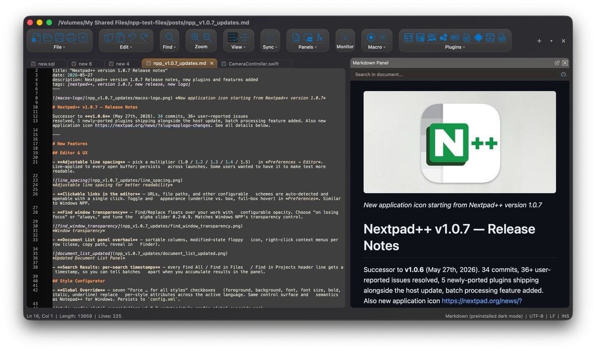Viewport: 596px width, 351px height.
Task: Open the Markdown plugin icon
Action: (455, 37)
